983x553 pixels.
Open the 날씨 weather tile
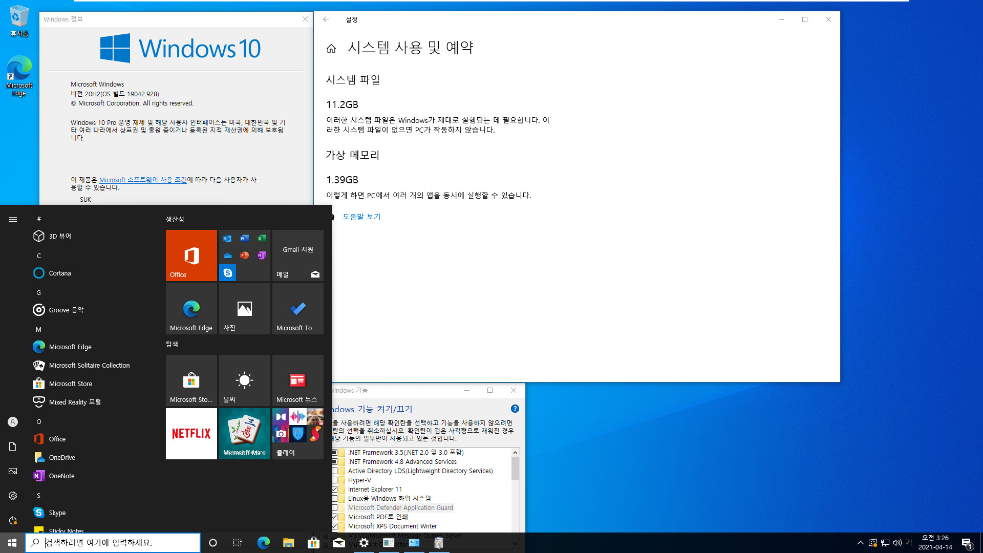[x=244, y=380]
